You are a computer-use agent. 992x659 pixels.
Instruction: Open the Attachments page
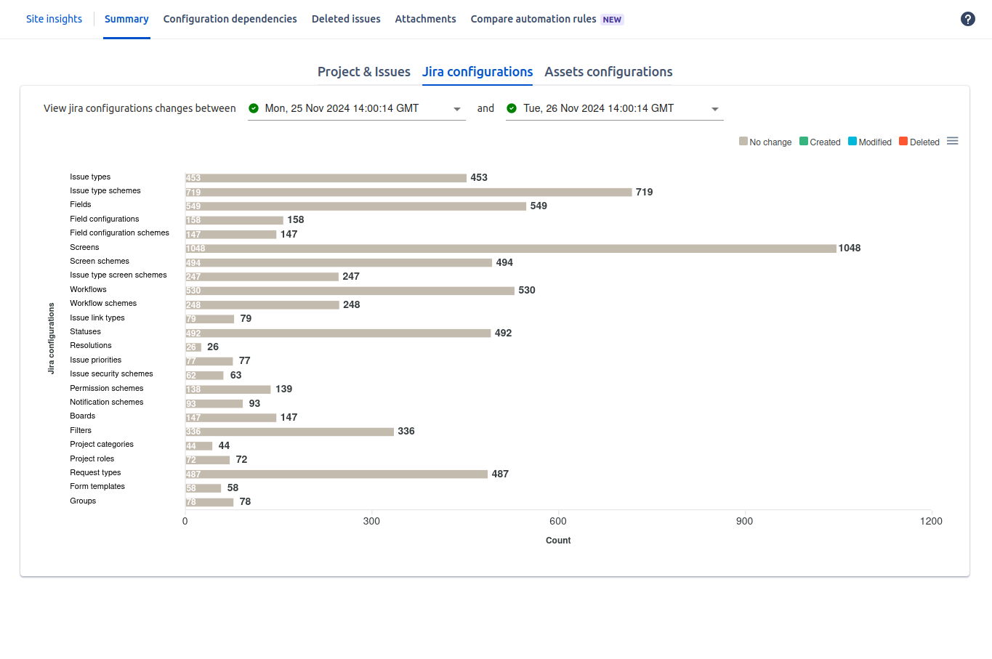point(425,19)
